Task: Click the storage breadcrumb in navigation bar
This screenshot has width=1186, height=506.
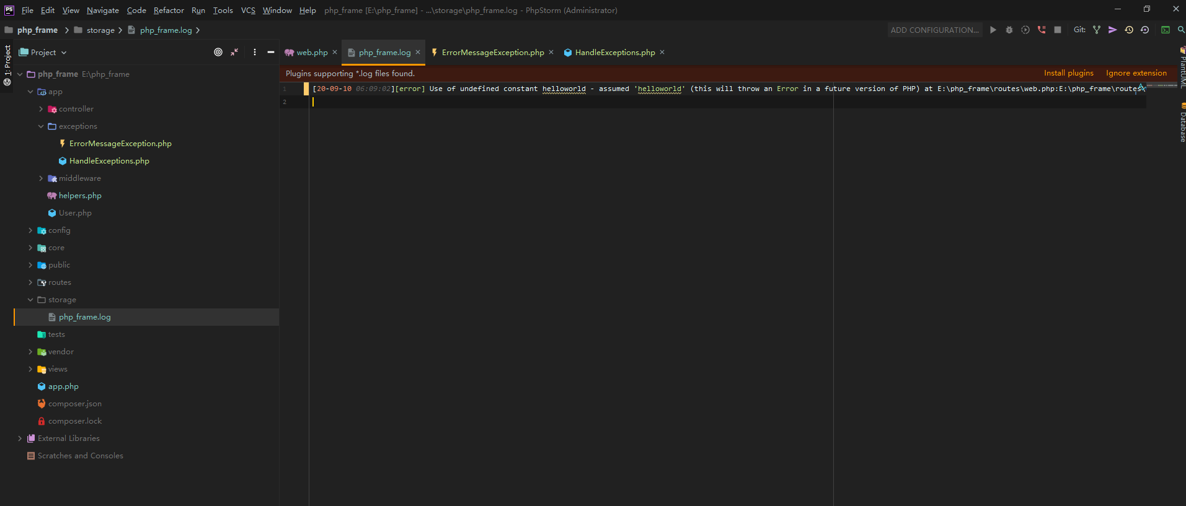Action: click(100, 30)
